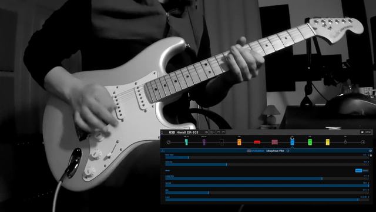Viewport: 376px width, 212px height.
Task: Step presets with arrows left of 03D
Action: 162,132
